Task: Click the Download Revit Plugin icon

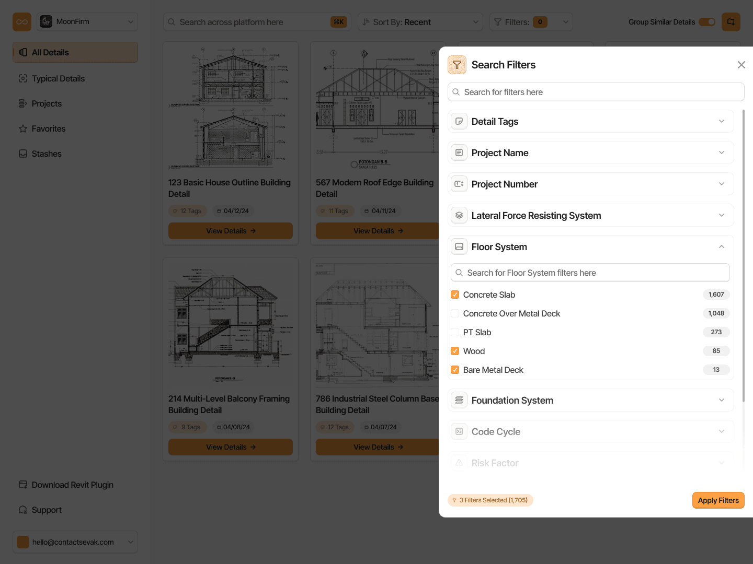Action: point(23,485)
